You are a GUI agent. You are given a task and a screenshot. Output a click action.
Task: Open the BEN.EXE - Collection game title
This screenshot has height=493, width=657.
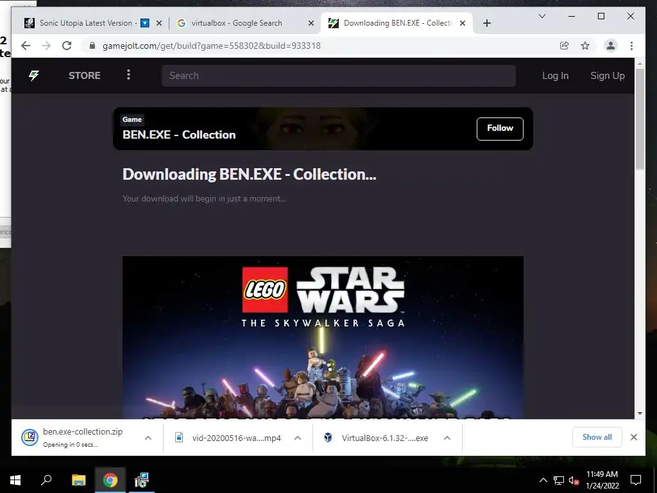click(x=179, y=135)
